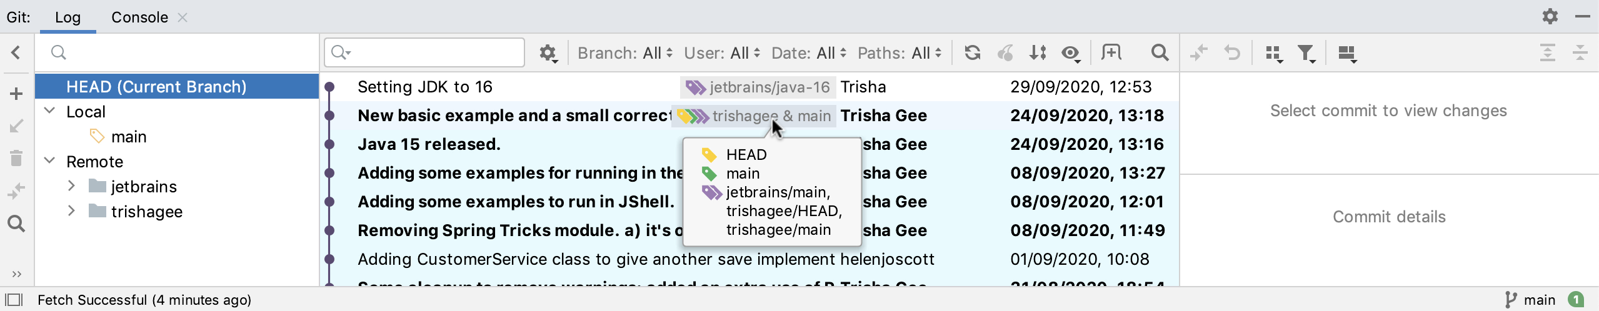Image resolution: width=1599 pixels, height=311 pixels.
Task: Open IntelliSort sort options icon
Action: pos(1038,53)
